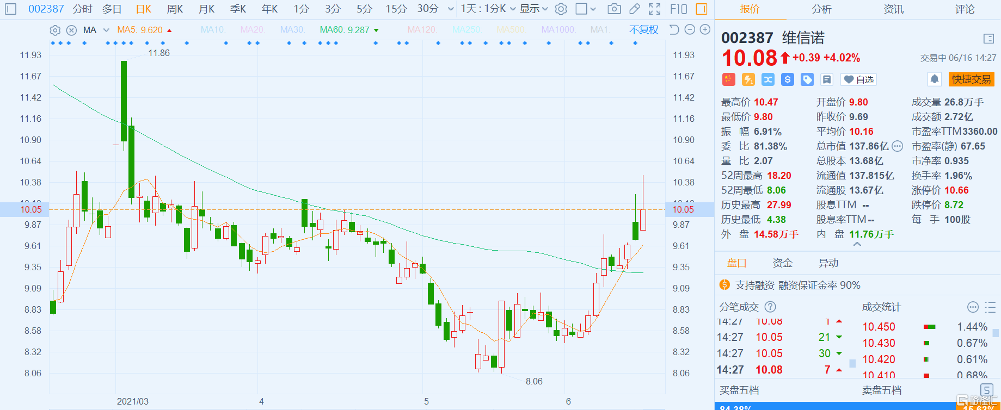Screen dimensions: 1001x410
Task: Click the blue dollar sign icon
Action: tap(788, 79)
